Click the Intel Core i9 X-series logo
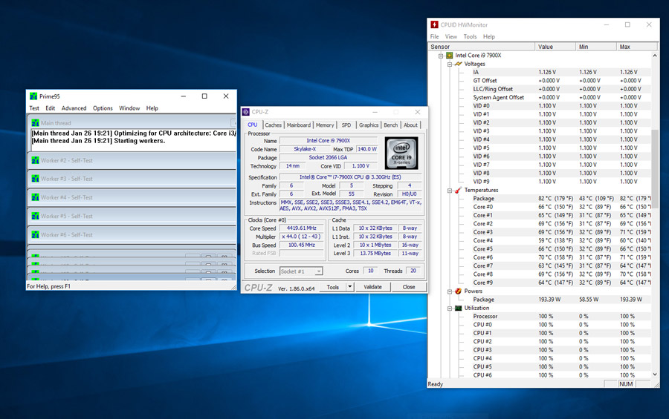 coord(401,153)
